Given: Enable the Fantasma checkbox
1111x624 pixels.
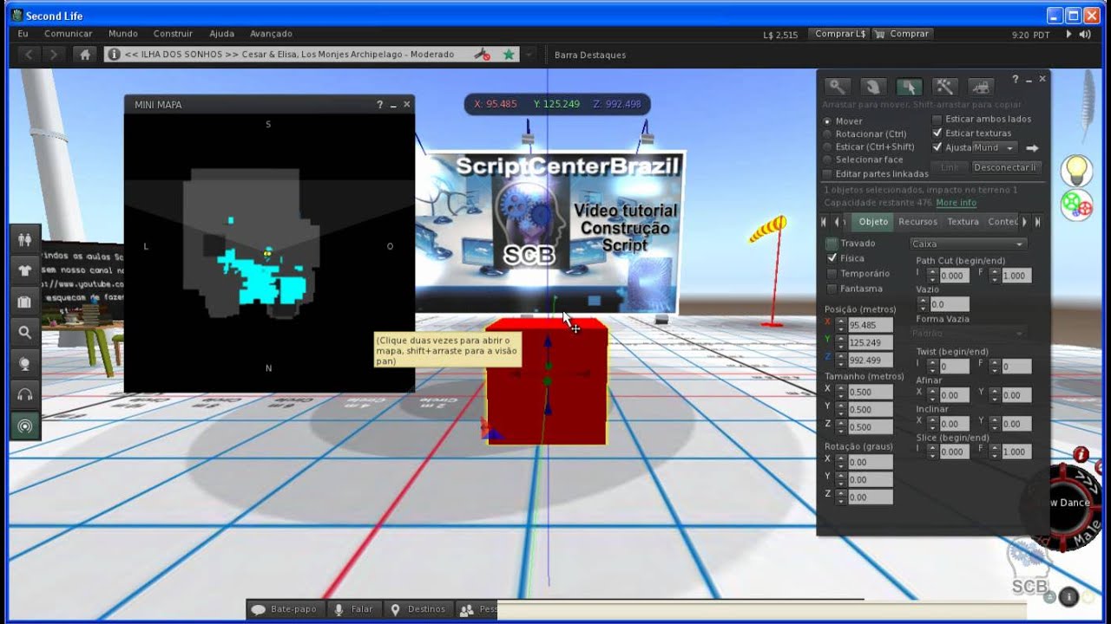Looking at the screenshot, I should (832, 289).
